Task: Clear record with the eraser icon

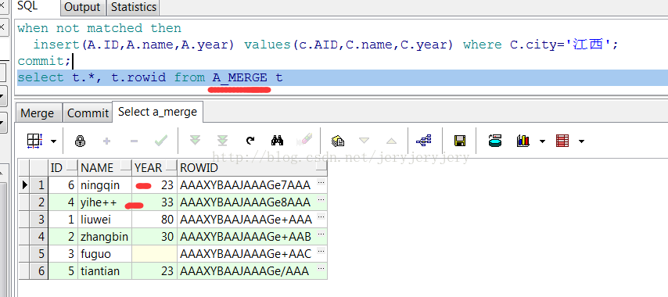Action: [x=304, y=140]
